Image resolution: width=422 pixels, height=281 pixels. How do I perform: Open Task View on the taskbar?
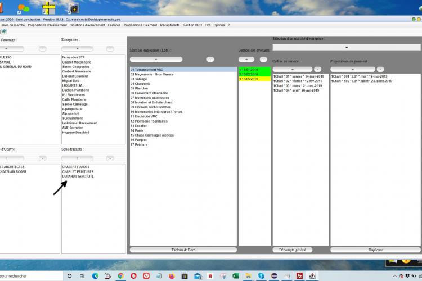coord(82,276)
